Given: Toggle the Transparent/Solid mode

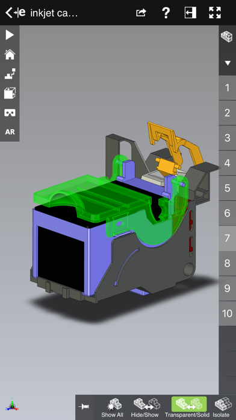Looking at the screenshot, I should 189,407.
